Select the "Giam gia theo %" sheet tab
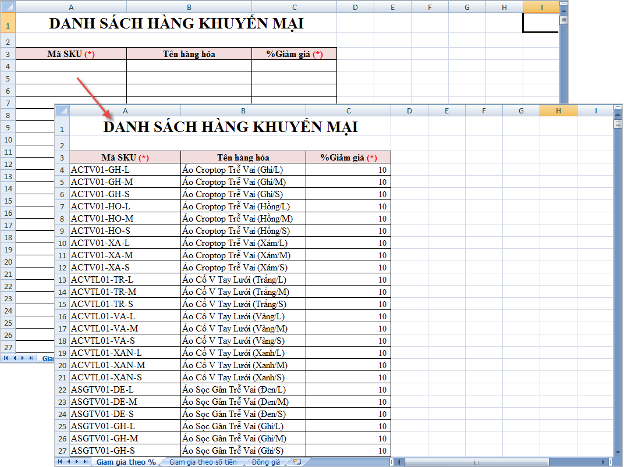 point(126,462)
